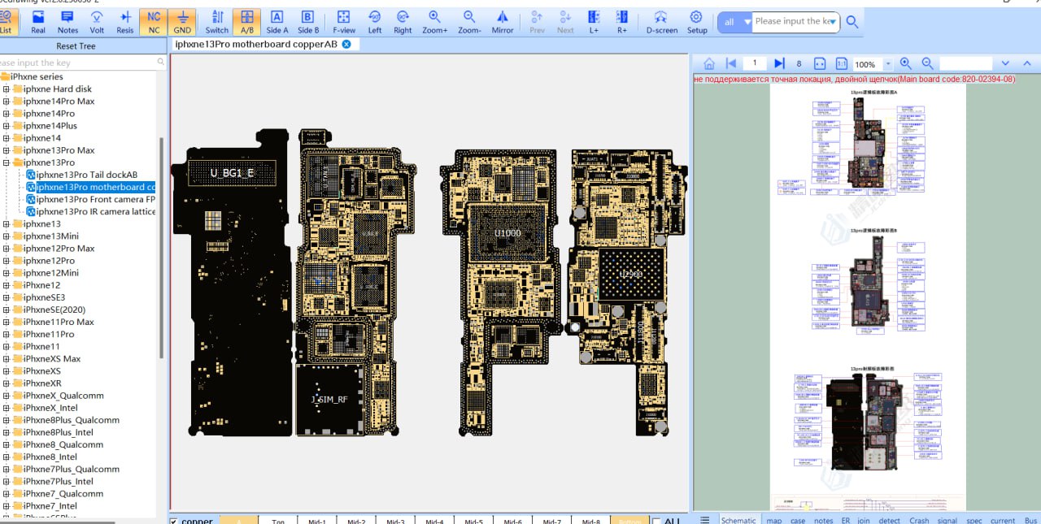Go to PDF viewer home page
This screenshot has width=1041, height=524.
coord(709,63)
